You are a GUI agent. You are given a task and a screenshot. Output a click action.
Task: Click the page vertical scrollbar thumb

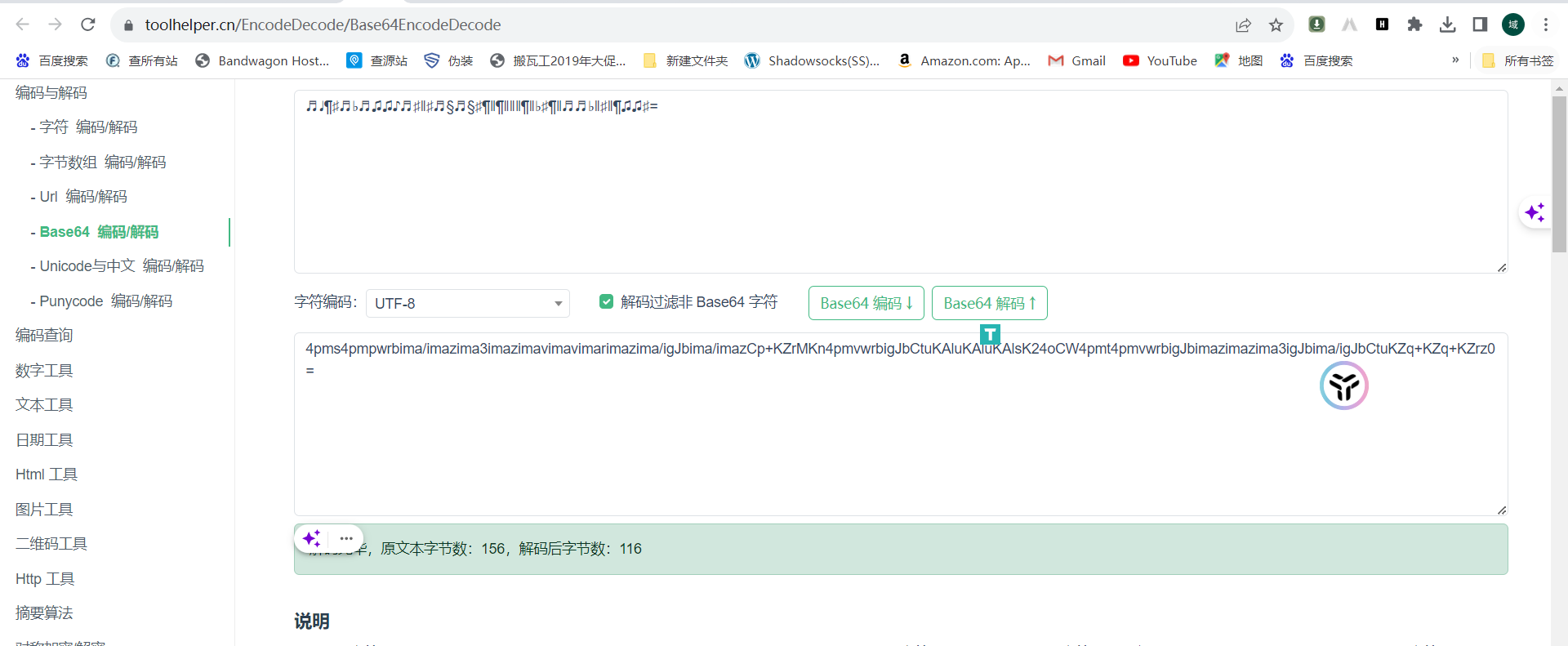pyautogui.click(x=1559, y=174)
